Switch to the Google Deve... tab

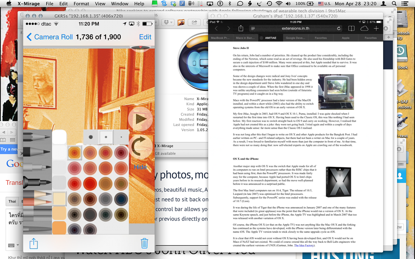[295, 38]
